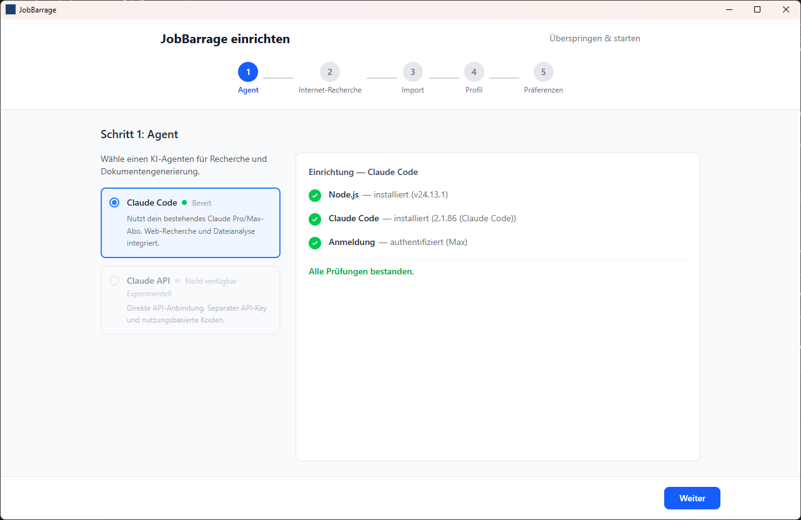Click the Einrichtung — Claude Code heading
The height and width of the screenshot is (520, 801).
363,172
